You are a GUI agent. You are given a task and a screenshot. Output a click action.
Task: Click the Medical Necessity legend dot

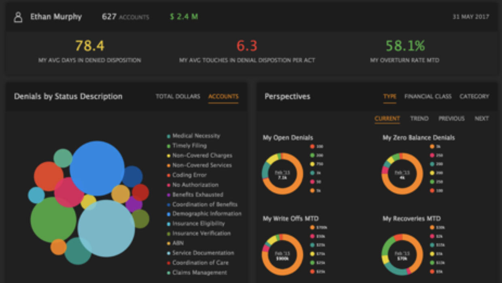[x=168, y=136]
